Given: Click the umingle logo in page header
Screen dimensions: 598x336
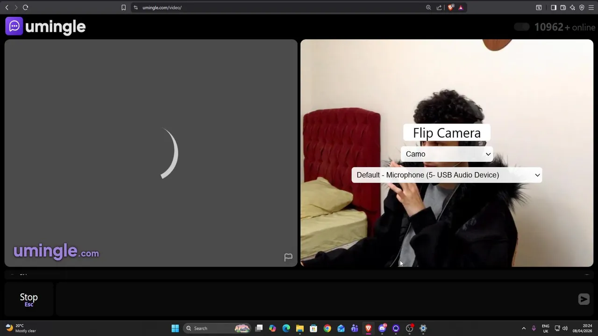Looking at the screenshot, I should tap(46, 27).
